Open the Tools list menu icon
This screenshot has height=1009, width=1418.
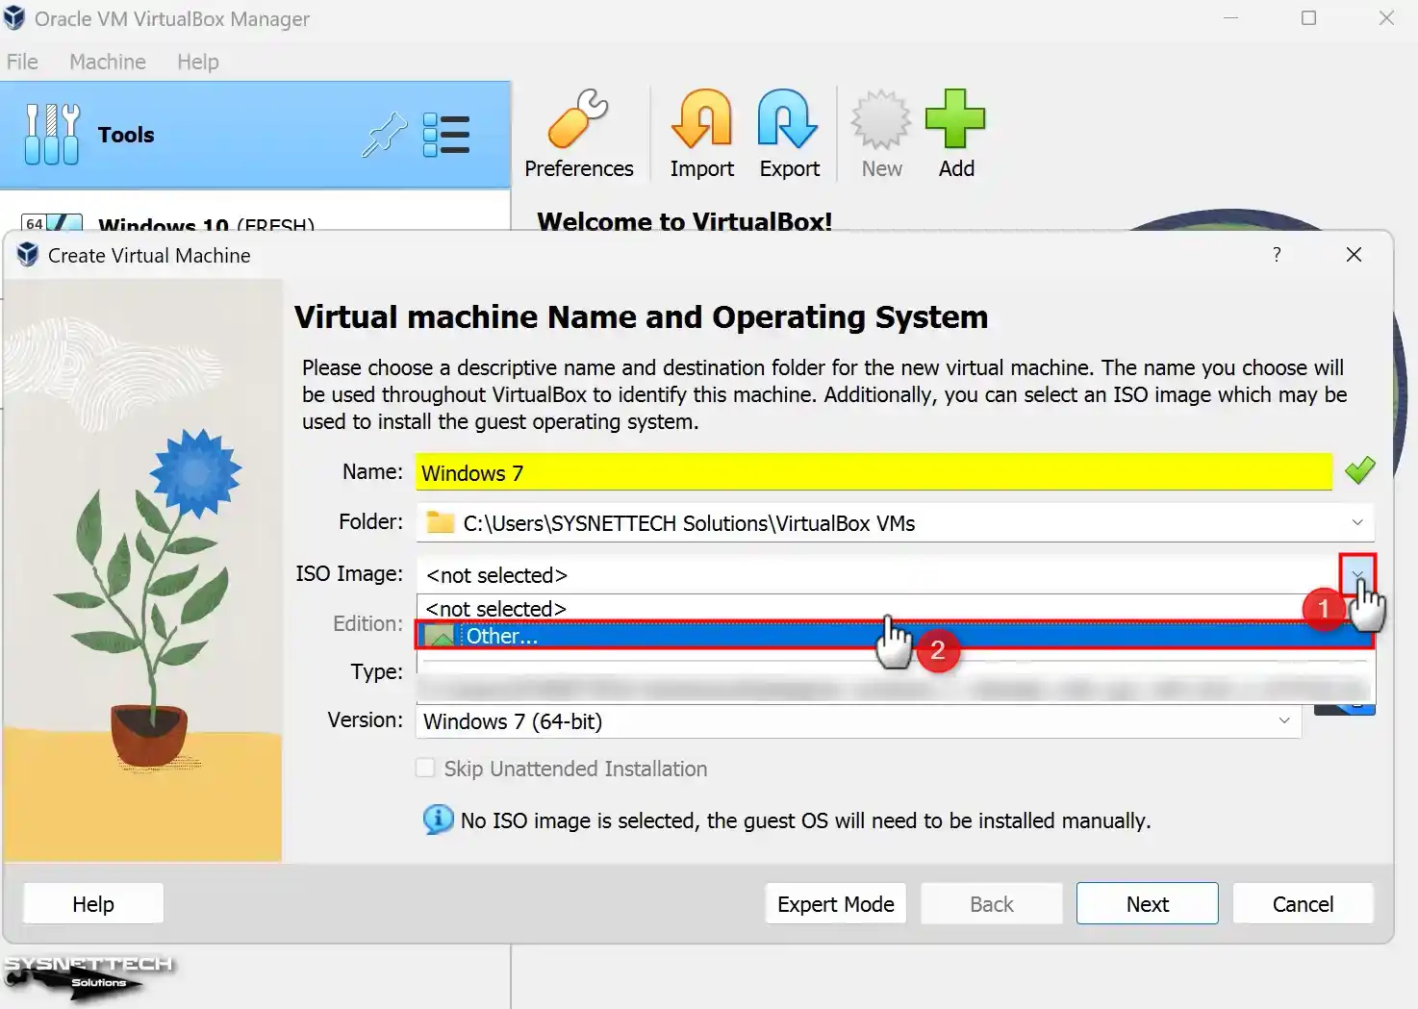(x=446, y=135)
